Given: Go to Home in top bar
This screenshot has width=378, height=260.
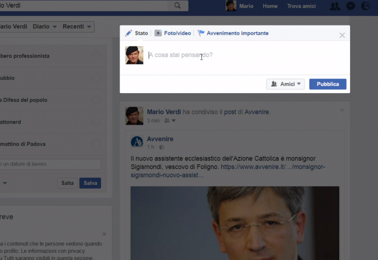Looking at the screenshot, I should 270,6.
